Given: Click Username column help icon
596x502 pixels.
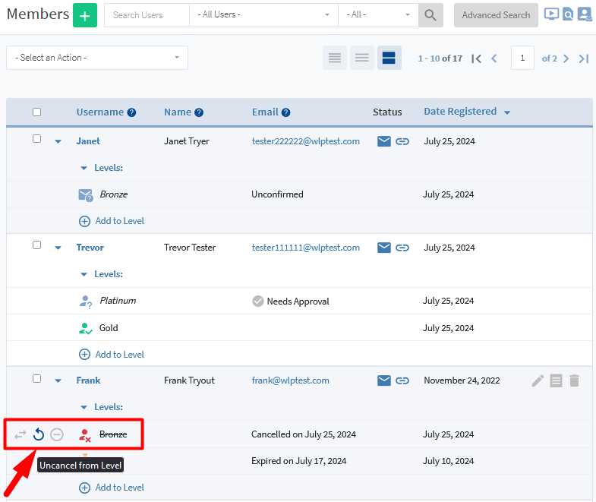Looking at the screenshot, I should (131, 112).
